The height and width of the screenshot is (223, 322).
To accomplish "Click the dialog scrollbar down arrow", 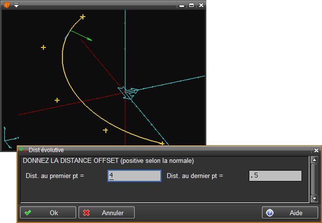I will 315,199.
